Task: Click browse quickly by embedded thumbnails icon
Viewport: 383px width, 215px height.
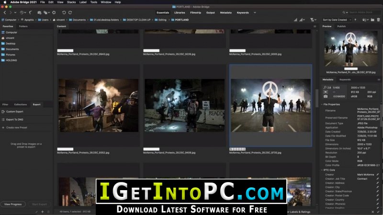Action: (x=295, y=20)
